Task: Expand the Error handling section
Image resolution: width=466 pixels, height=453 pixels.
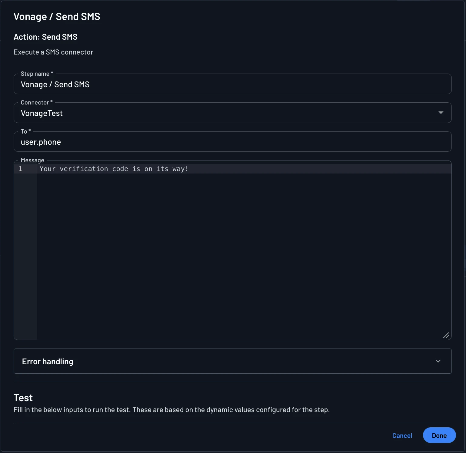Action: point(232,361)
